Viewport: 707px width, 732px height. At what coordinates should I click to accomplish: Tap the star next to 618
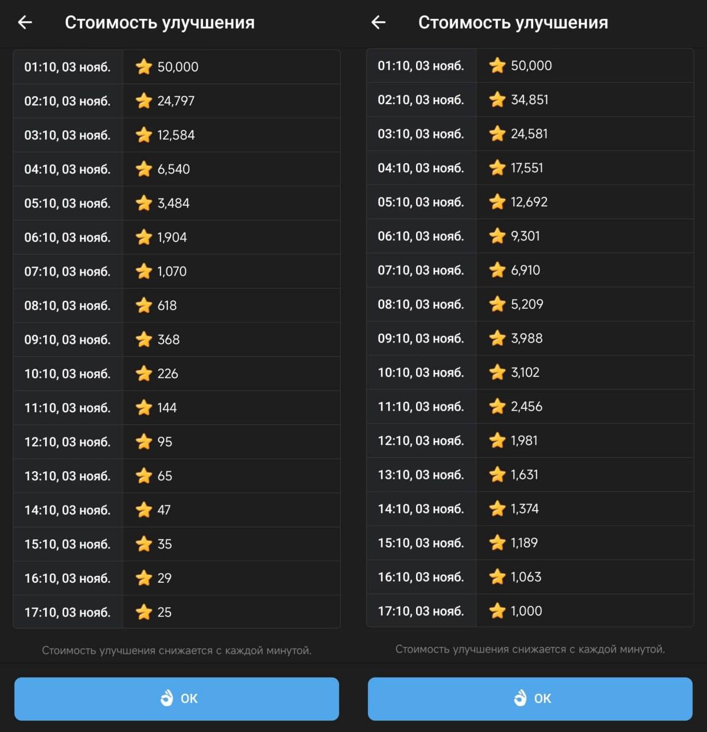(x=143, y=305)
